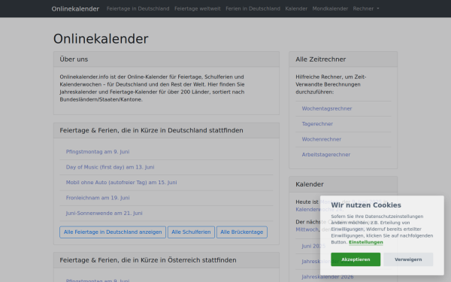Expand the Rechner dropdown menu
This screenshot has height=282, width=451.
366,8
